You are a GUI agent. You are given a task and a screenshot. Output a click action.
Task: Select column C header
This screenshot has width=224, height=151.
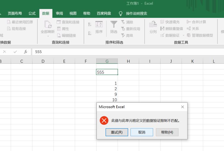click(21, 61)
